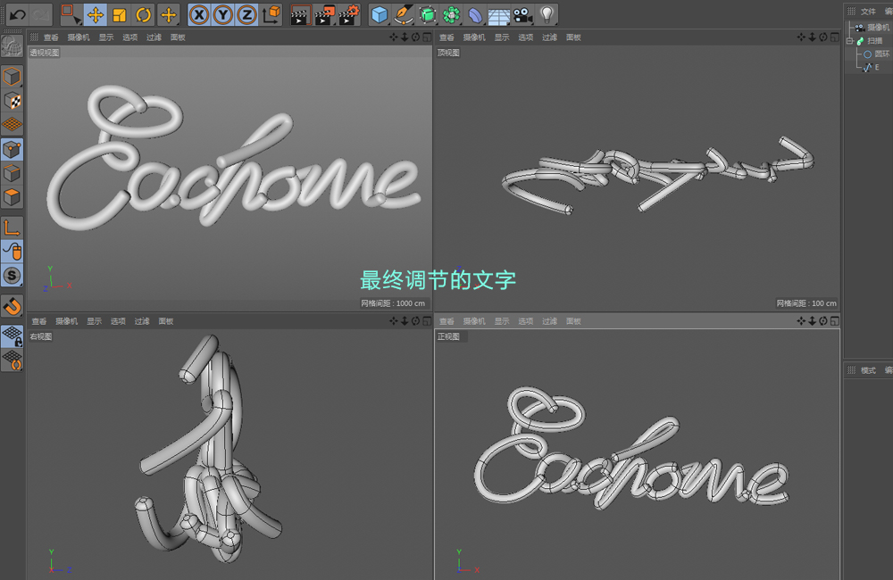Screen dimensions: 893x580
Task: Add a Camera object from toolbar
Action: 522,15
